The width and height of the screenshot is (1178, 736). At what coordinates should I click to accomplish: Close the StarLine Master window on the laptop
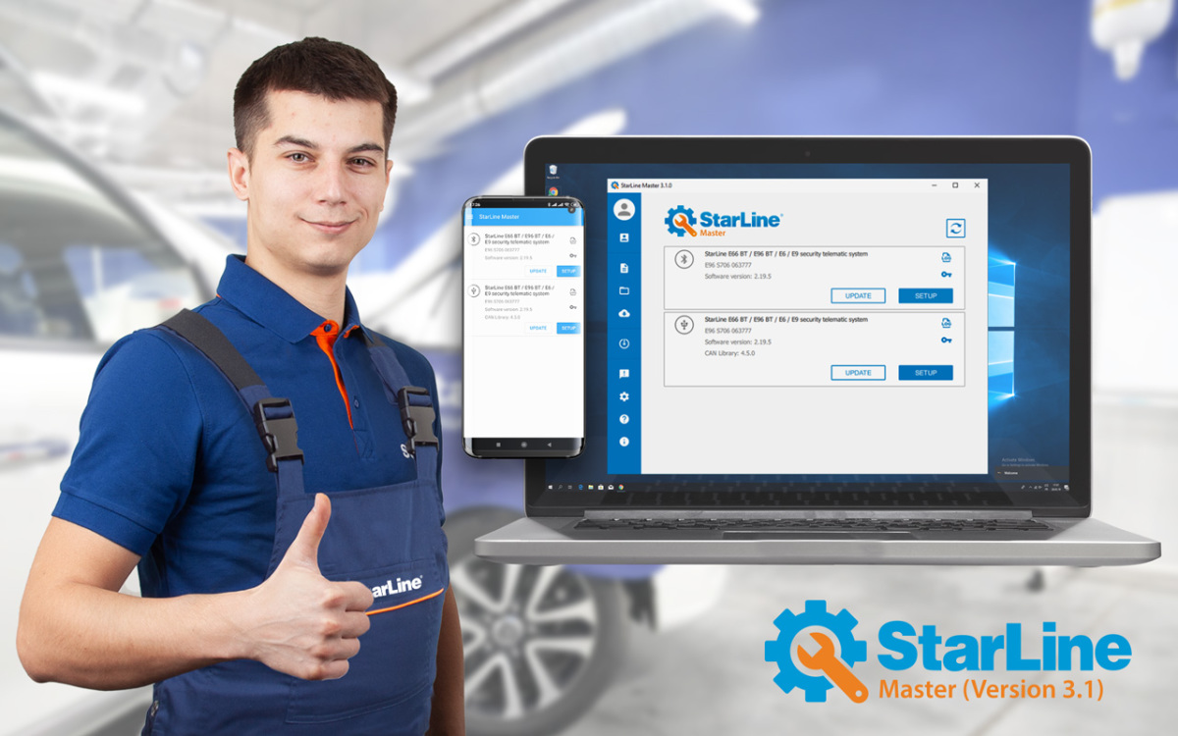[977, 184]
